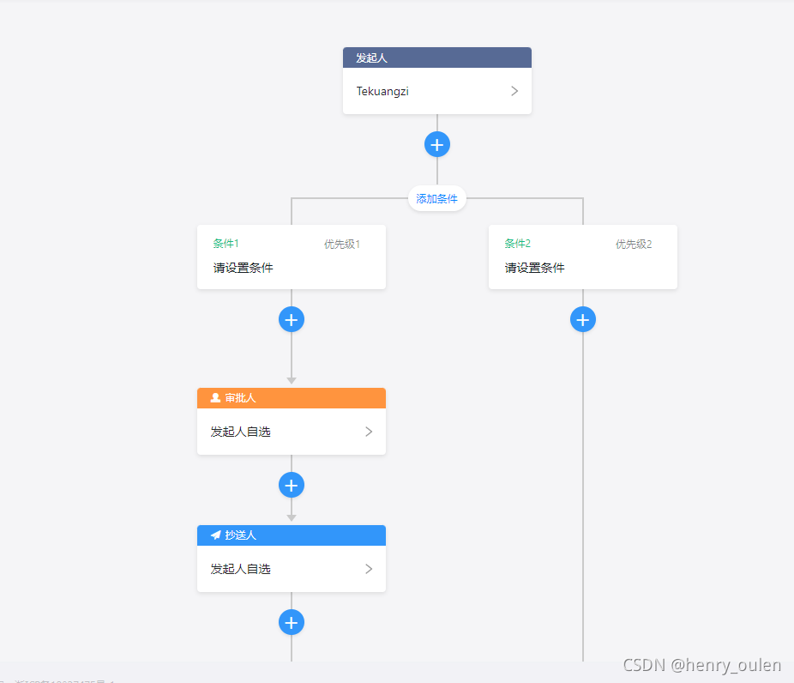Select the 条件2 title label

(x=518, y=244)
